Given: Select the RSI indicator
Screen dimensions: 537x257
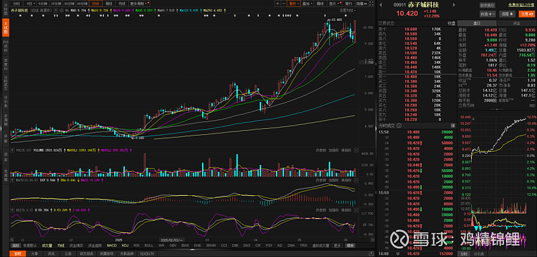Looking at the screenshot, I should tap(136, 246).
